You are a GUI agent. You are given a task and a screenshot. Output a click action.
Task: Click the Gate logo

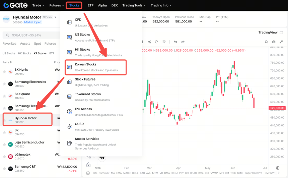15,5
